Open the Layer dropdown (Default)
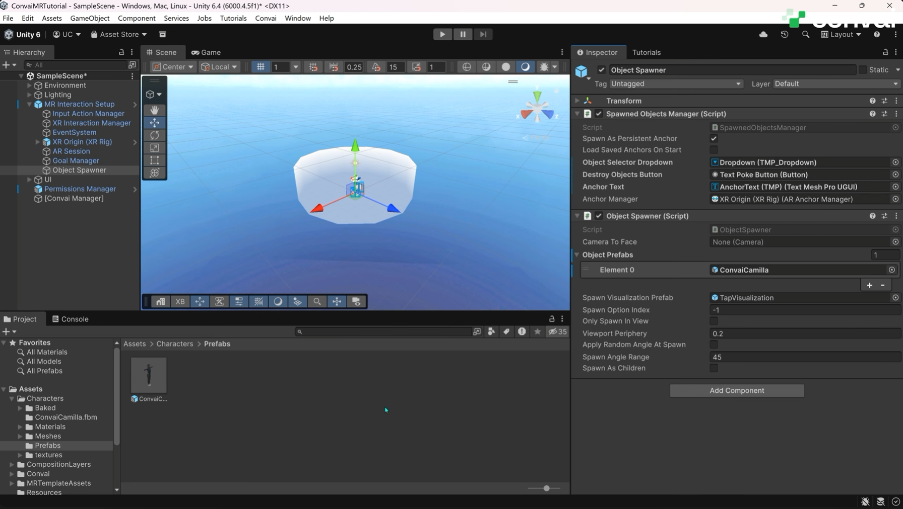 836,84
